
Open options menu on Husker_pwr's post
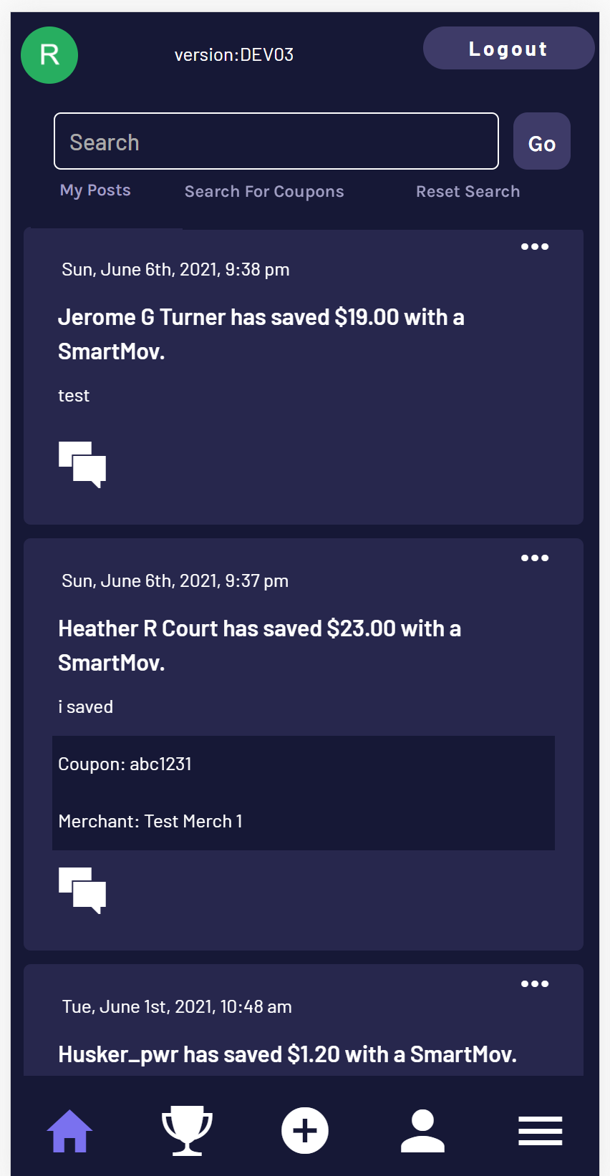pos(535,983)
